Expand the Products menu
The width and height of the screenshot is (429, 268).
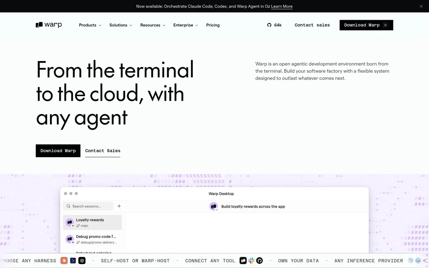pos(90,25)
